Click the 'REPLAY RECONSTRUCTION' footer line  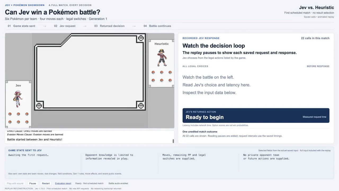pyautogui.click(x=63, y=189)
